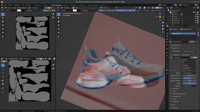
Task: Activate the Rotate tool in UV editor
Action: point(3,77)
